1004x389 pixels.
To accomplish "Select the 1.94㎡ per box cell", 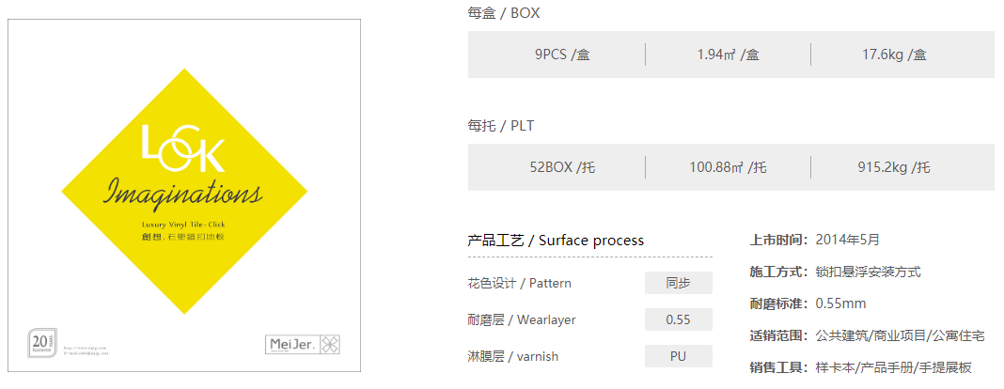I will pyautogui.click(x=728, y=54).
